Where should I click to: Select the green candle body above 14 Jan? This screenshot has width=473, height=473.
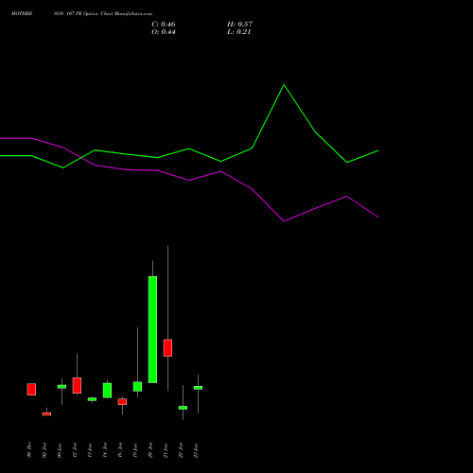(x=107, y=391)
